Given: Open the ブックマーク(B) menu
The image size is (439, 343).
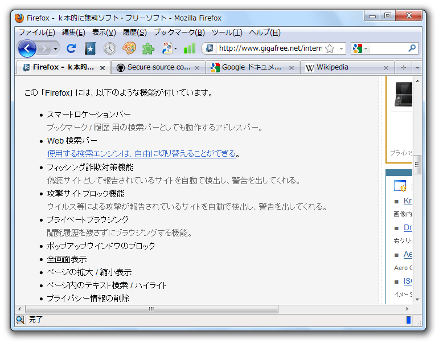Looking at the screenshot, I should pyautogui.click(x=179, y=32).
